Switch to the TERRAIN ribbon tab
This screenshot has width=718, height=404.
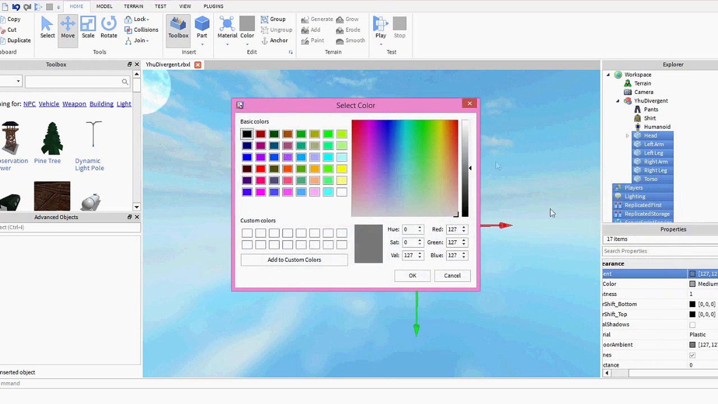(x=134, y=6)
